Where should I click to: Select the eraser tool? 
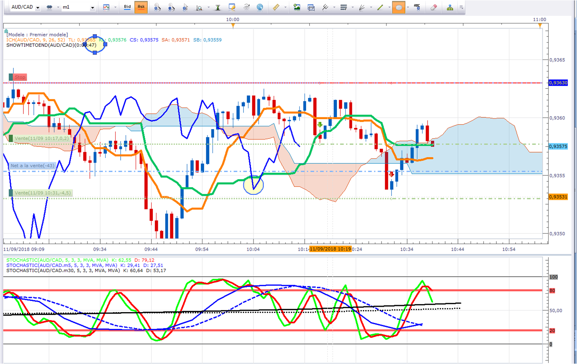tap(434, 7)
